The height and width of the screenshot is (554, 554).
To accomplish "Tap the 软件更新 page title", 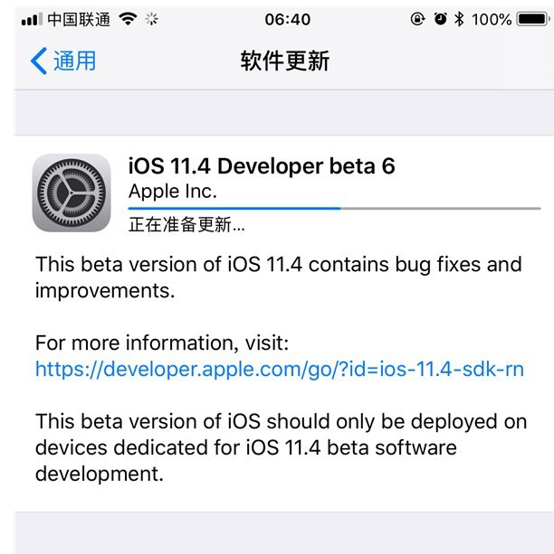I will tap(284, 61).
